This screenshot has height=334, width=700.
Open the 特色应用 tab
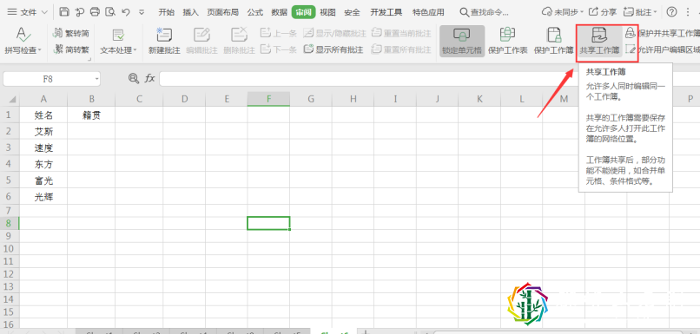pyautogui.click(x=428, y=12)
